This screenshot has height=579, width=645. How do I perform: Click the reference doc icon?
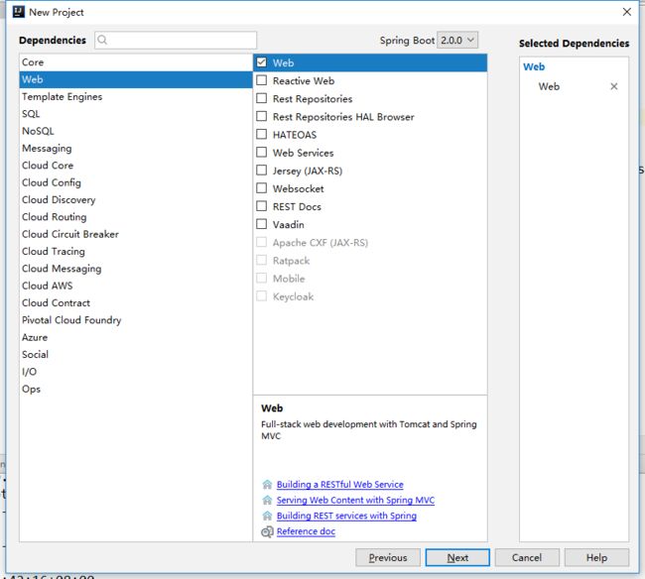(267, 531)
